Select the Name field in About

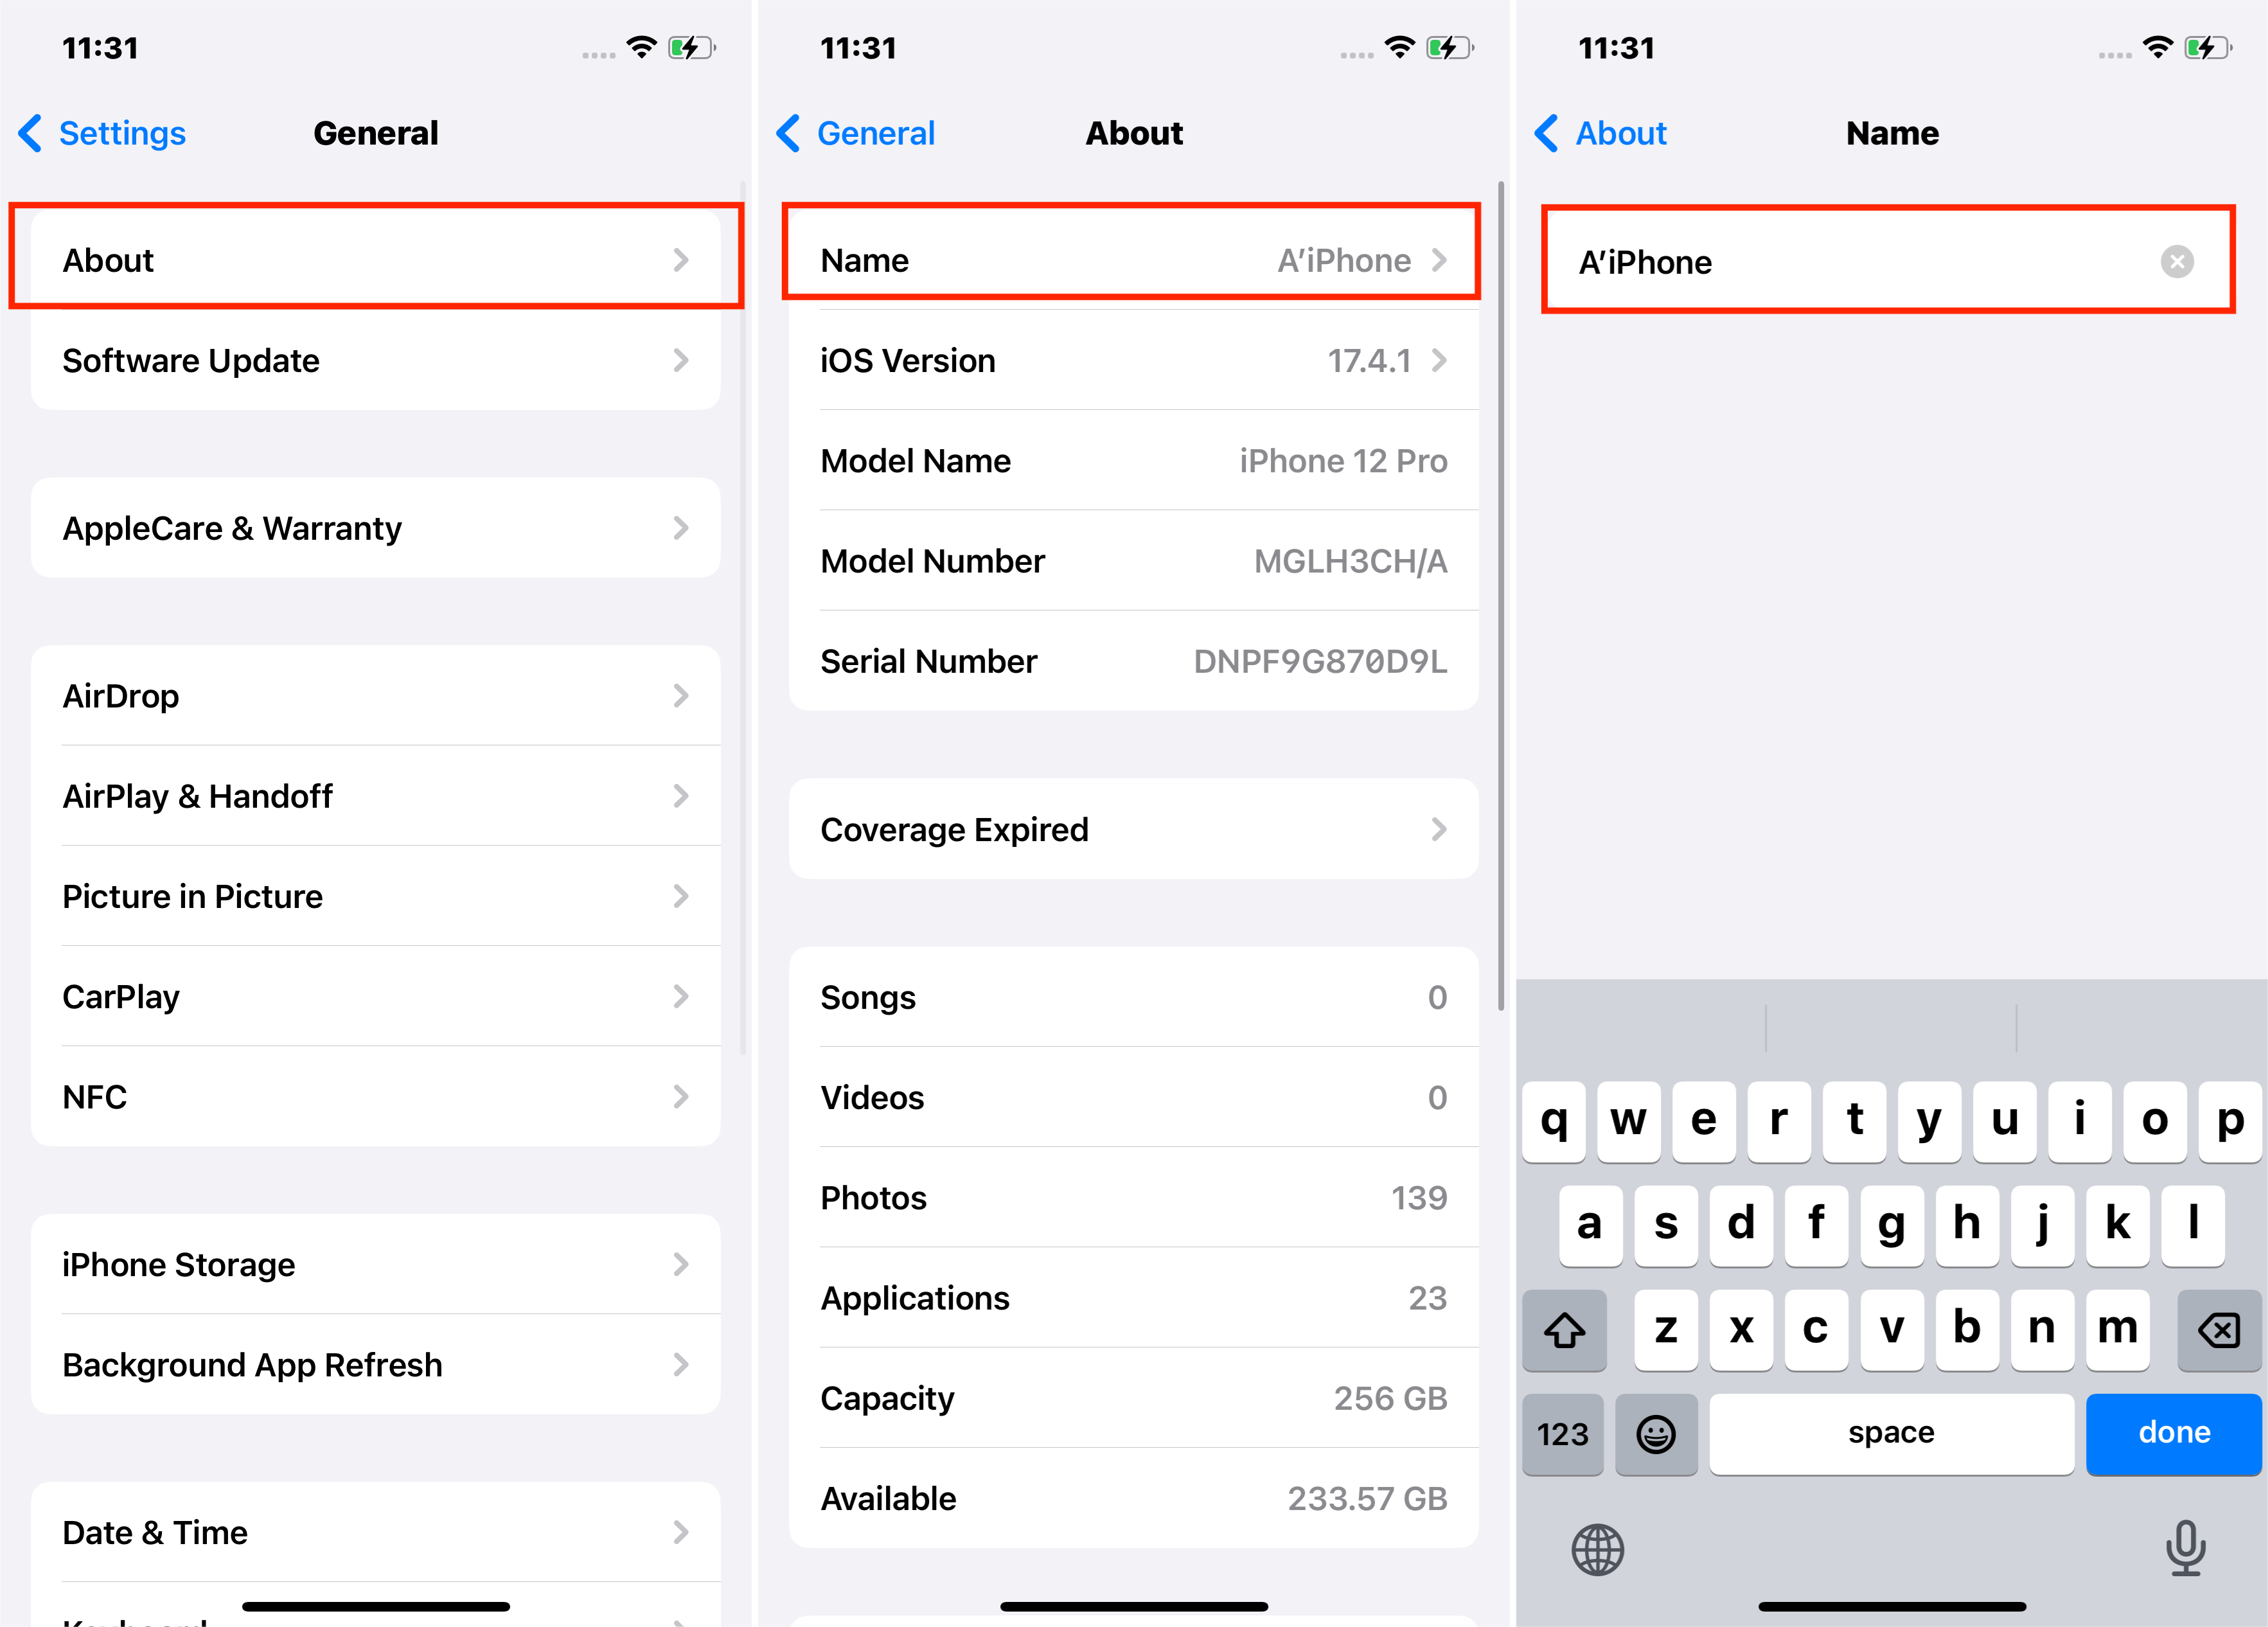pos(1134,261)
